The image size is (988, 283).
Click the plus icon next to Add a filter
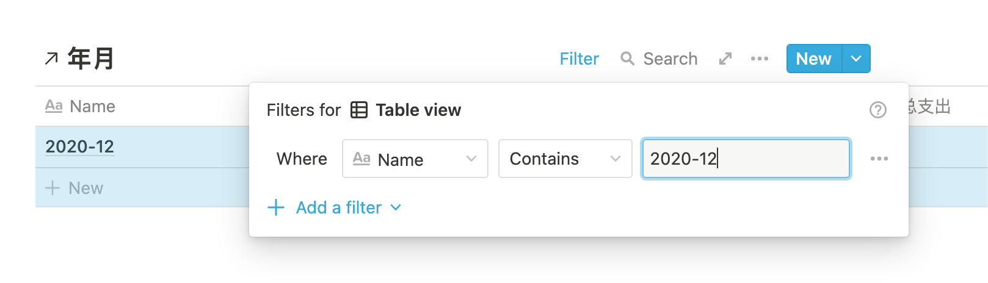pos(276,207)
